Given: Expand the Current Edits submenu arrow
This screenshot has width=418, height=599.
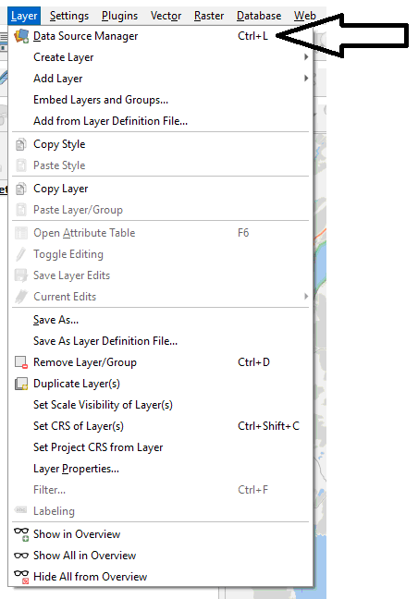Looking at the screenshot, I should pyautogui.click(x=306, y=297).
